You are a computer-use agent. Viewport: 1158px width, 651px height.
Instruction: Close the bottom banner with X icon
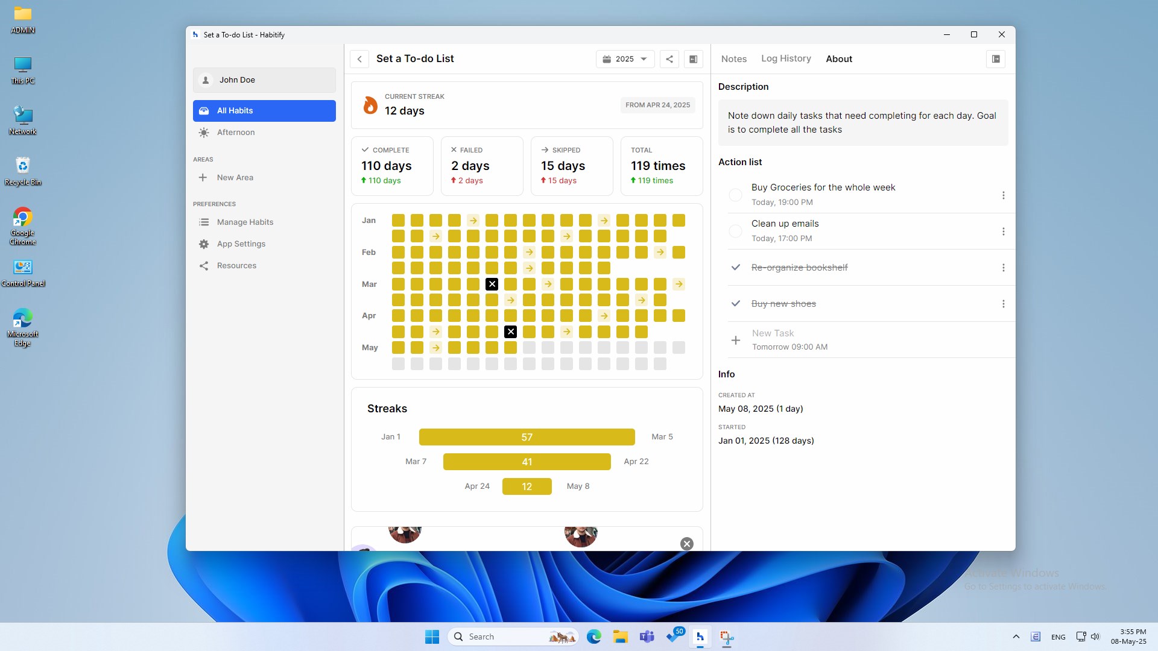coord(686,544)
